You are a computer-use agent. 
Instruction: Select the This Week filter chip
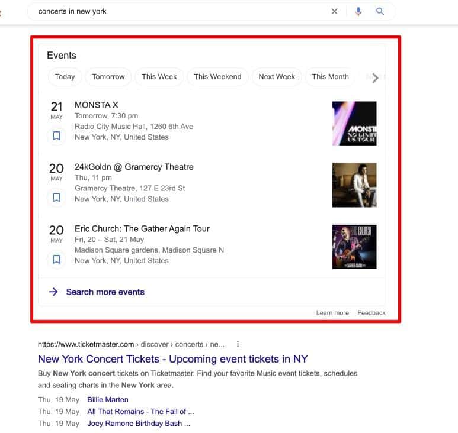(x=159, y=77)
